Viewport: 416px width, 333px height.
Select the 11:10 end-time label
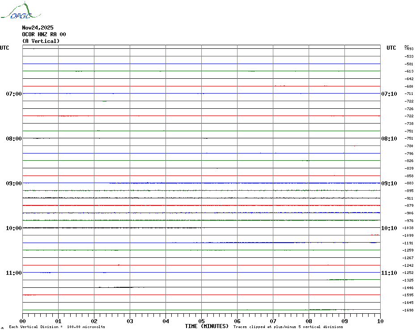pyautogui.click(x=389, y=273)
